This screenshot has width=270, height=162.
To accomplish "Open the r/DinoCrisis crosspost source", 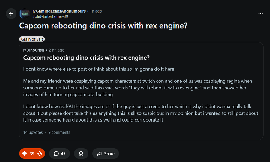I will tap(34, 50).
